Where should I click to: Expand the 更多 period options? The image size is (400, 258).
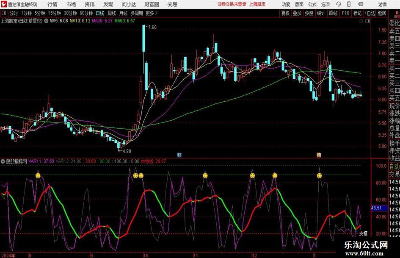(x=152, y=13)
